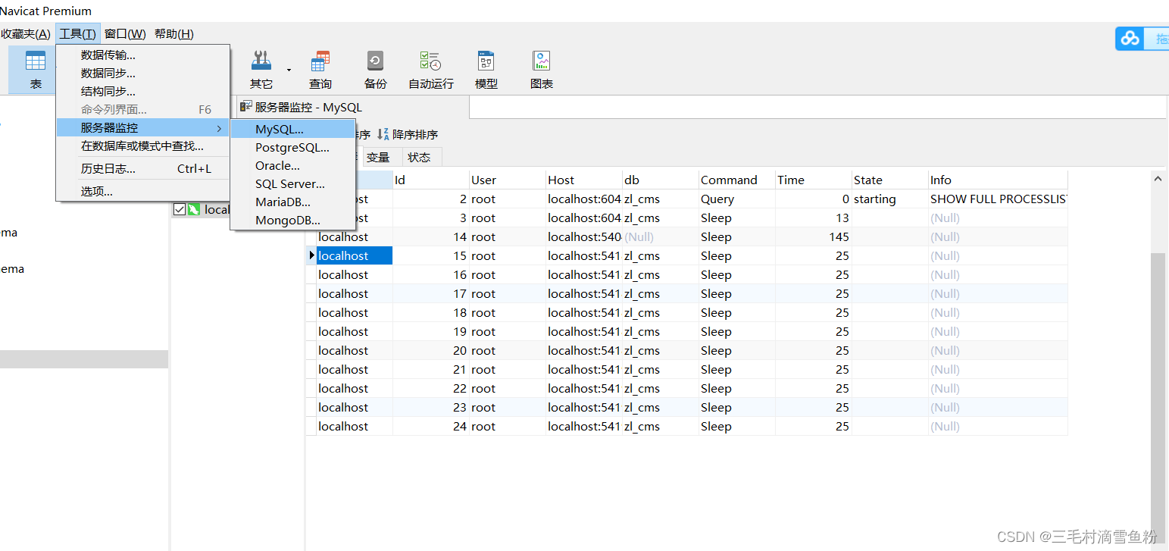This screenshot has height=551, width=1169.
Task: Click the Time column header
Action: (813, 180)
